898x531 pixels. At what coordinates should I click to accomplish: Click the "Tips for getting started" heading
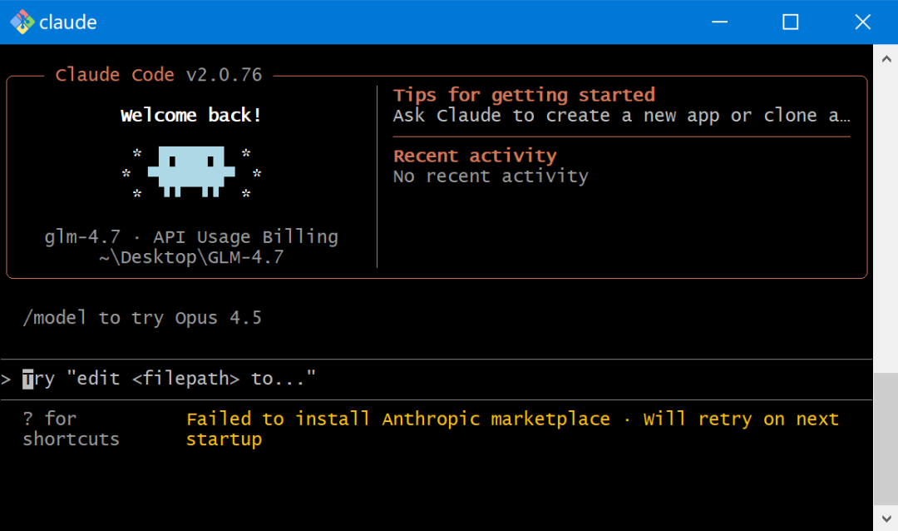(x=524, y=95)
